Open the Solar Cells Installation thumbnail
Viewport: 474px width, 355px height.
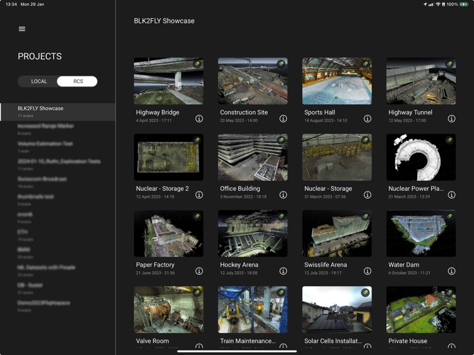coord(337,310)
